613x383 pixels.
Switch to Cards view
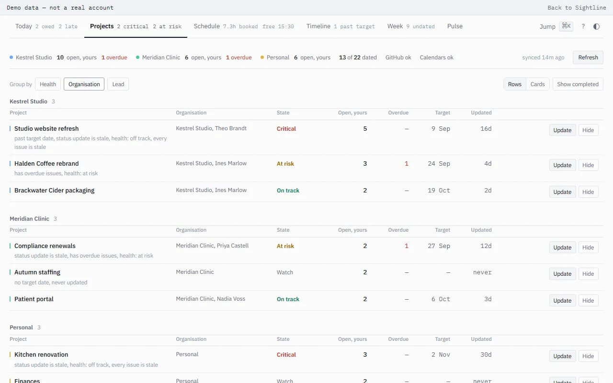pos(538,84)
